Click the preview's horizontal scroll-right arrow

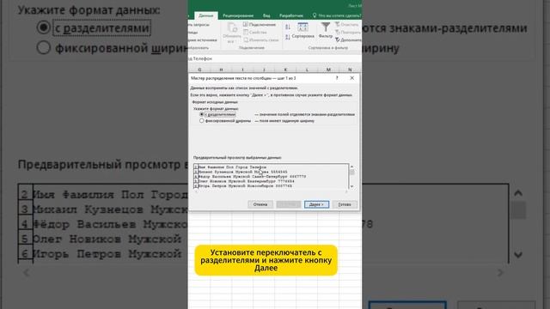(346, 191)
